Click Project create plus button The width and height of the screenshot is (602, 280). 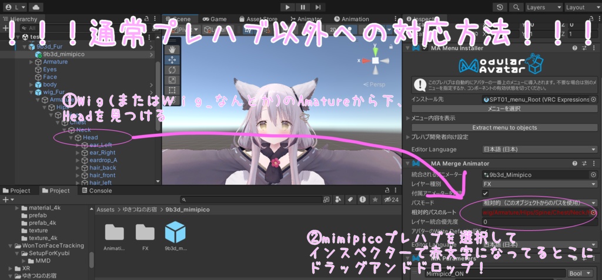(8, 200)
